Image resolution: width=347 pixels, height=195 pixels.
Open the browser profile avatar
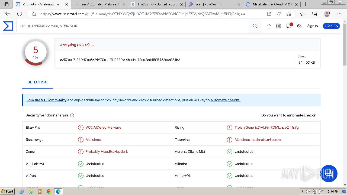327,14
